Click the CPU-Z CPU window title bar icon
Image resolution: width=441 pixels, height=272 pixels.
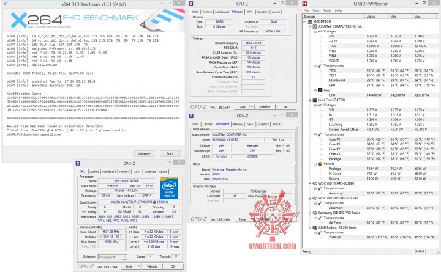tap(78, 163)
